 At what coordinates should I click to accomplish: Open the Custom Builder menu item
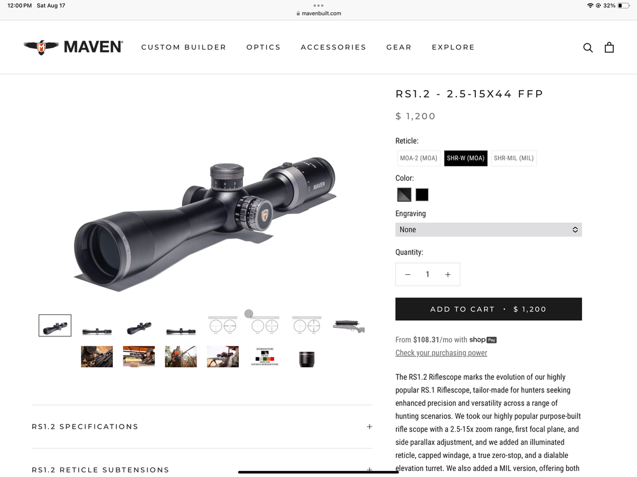tap(184, 47)
